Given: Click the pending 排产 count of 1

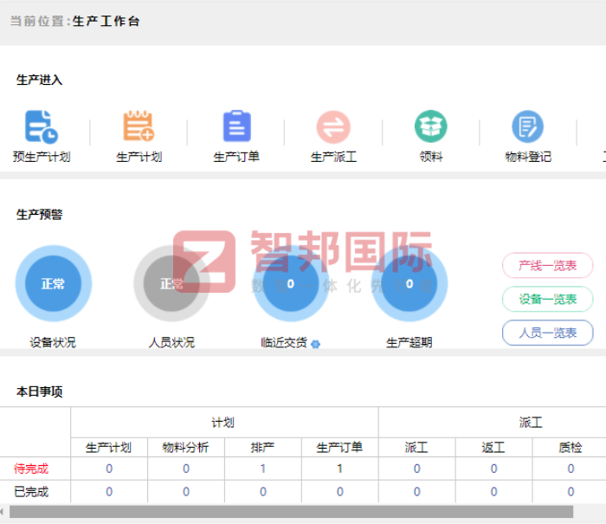Looking at the screenshot, I should [262, 469].
